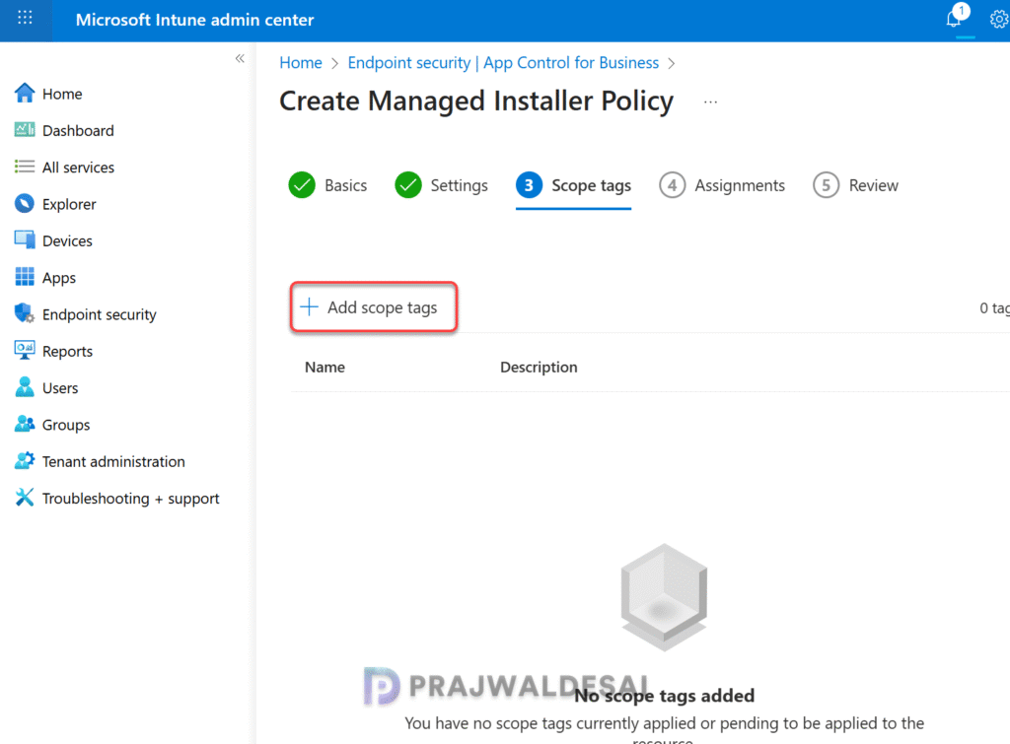
Task: Open Explorer from the sidebar
Action: point(69,204)
